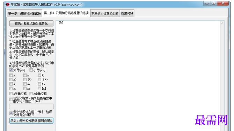Click the scrollbar up arrow in text area

click(x=222, y=23)
